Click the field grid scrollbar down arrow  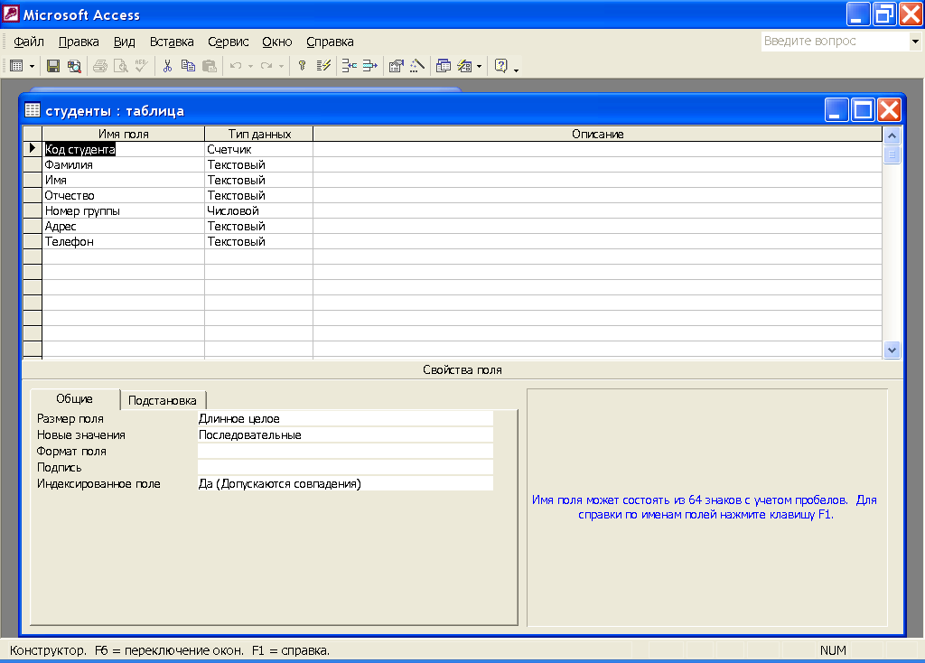(892, 350)
